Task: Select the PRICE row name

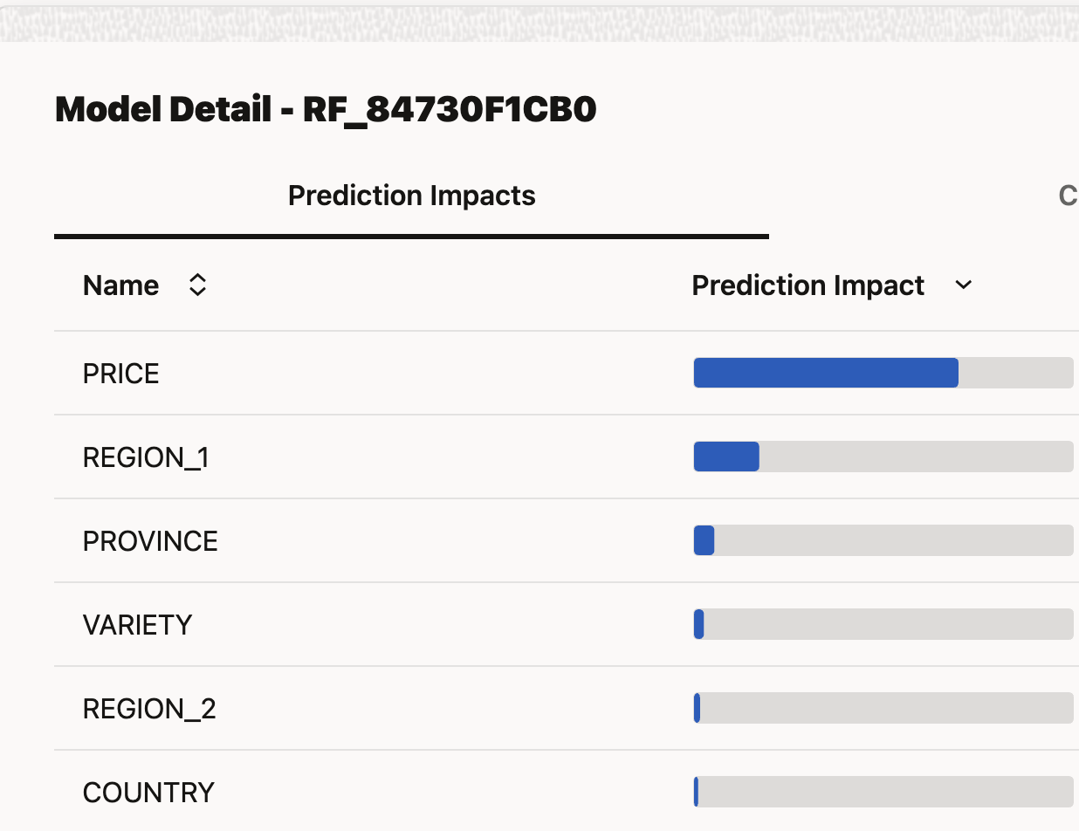Action: point(120,374)
